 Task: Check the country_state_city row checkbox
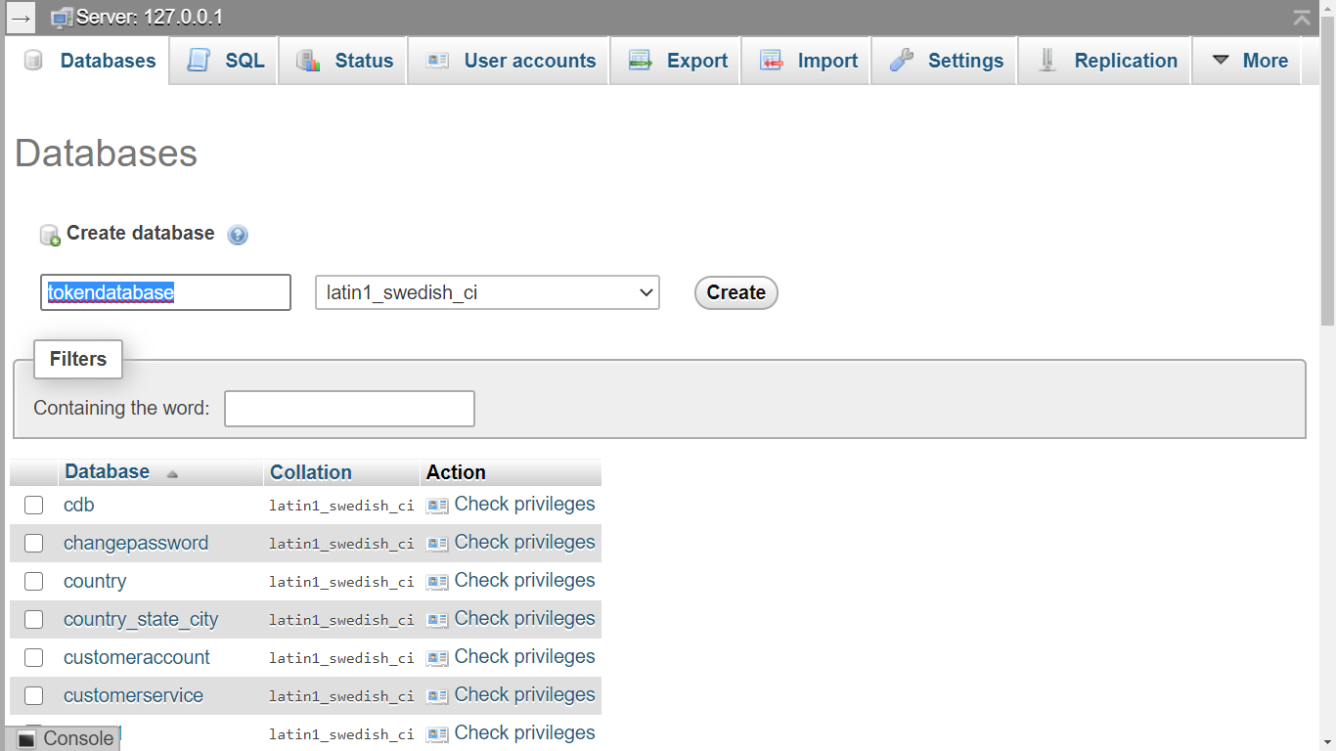pos(34,620)
